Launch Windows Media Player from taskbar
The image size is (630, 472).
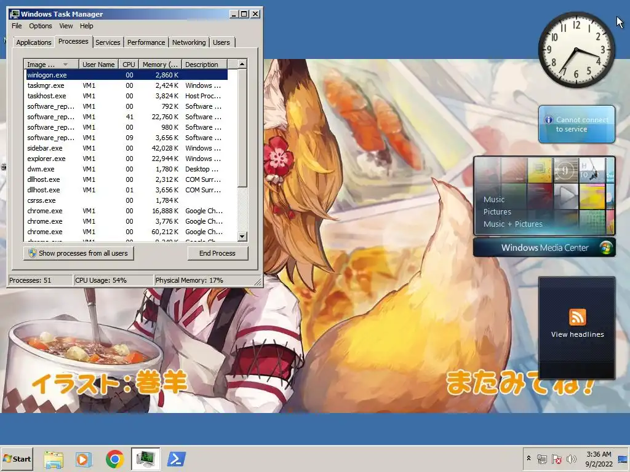coord(84,459)
